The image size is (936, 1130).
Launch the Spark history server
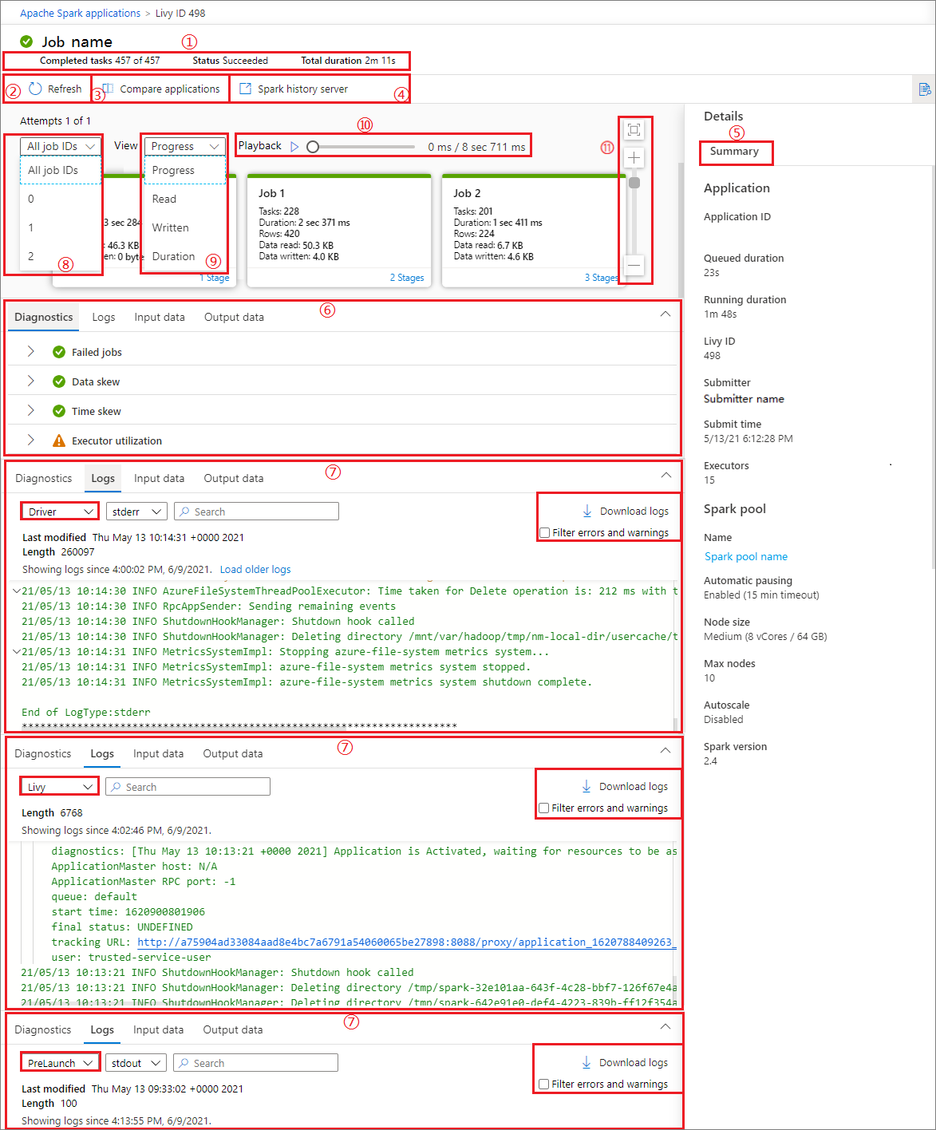click(302, 89)
